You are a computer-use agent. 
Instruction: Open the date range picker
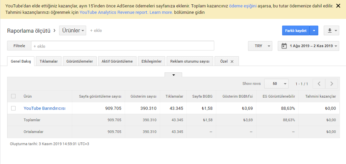(x=308, y=46)
